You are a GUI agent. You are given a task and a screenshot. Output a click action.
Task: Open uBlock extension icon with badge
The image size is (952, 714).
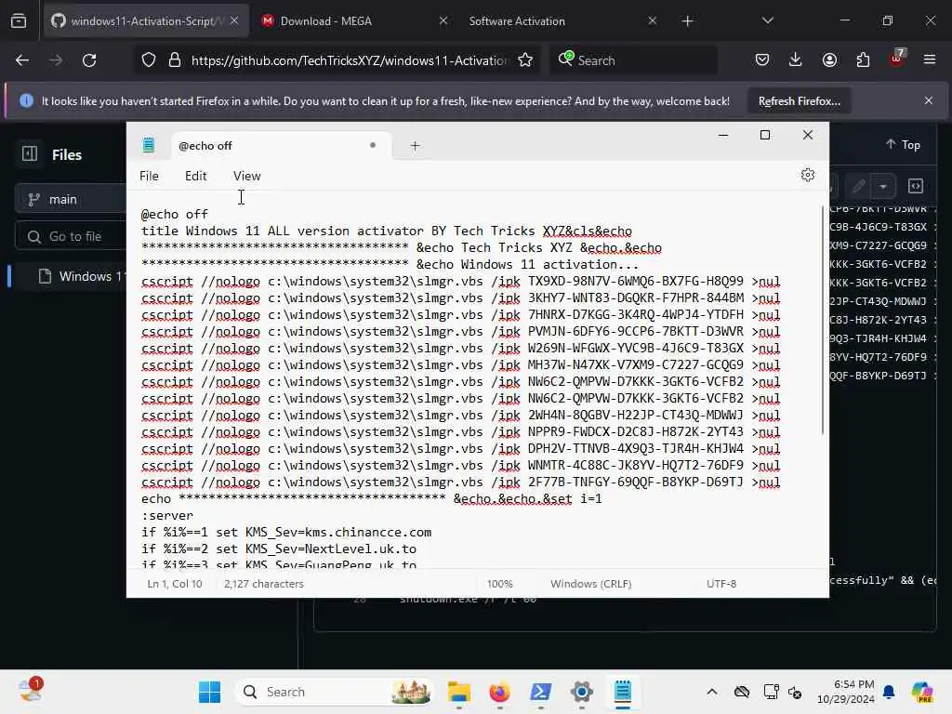pyautogui.click(x=897, y=59)
